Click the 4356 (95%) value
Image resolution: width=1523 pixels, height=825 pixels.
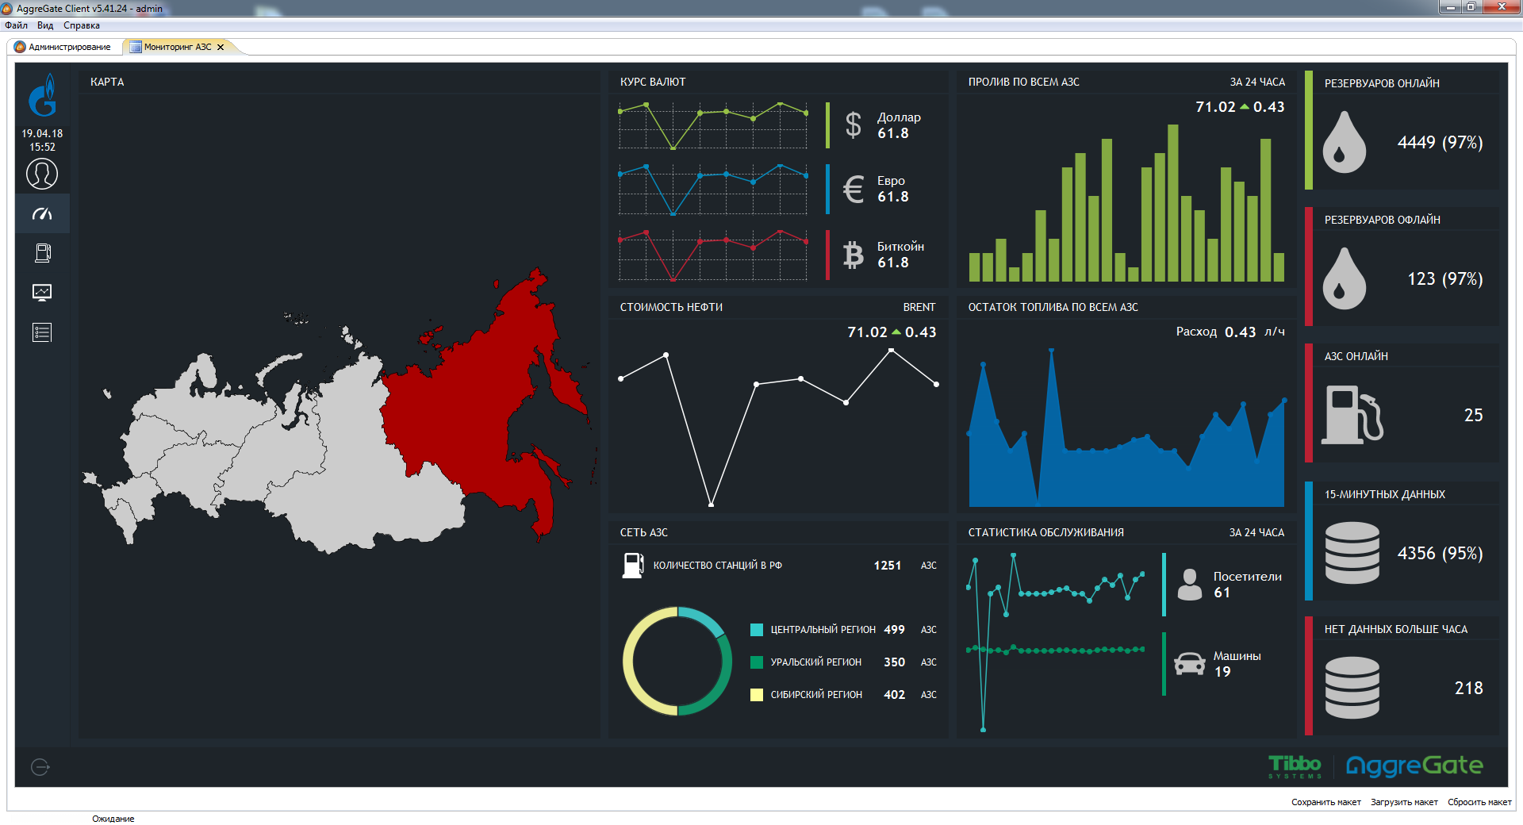[x=1440, y=554]
